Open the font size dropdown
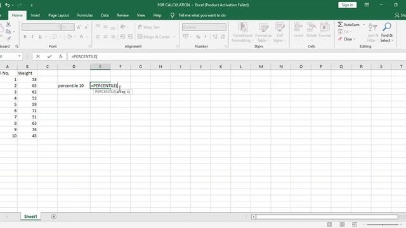This screenshot has height=228, width=406. click(x=72, y=27)
